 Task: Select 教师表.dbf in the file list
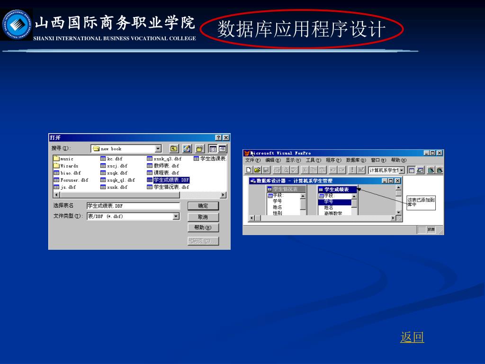pos(163,166)
